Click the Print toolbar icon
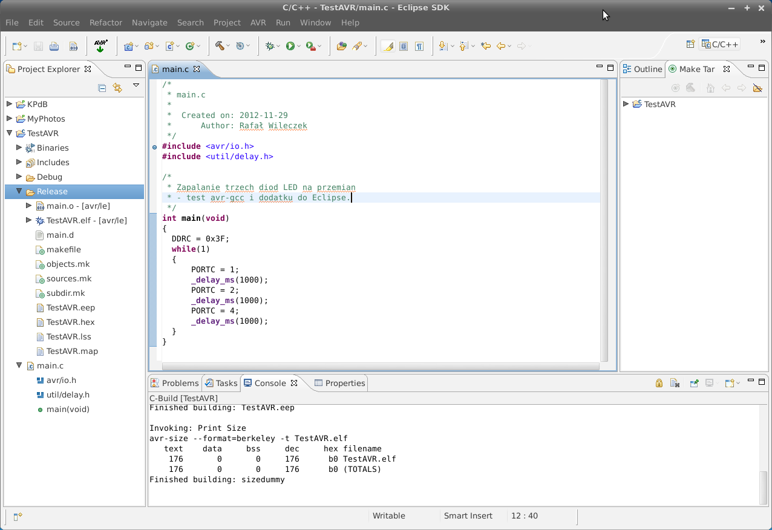The image size is (772, 530). point(54,46)
